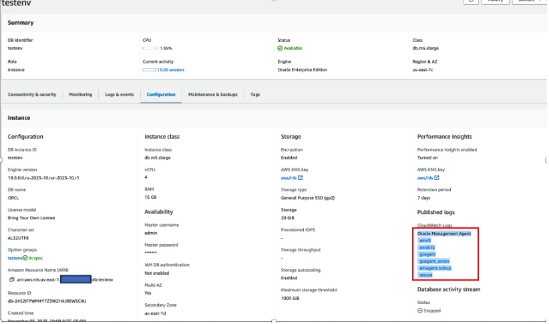Click the Yes value under Multi-AZ
The image size is (549, 324).
coord(148,293)
